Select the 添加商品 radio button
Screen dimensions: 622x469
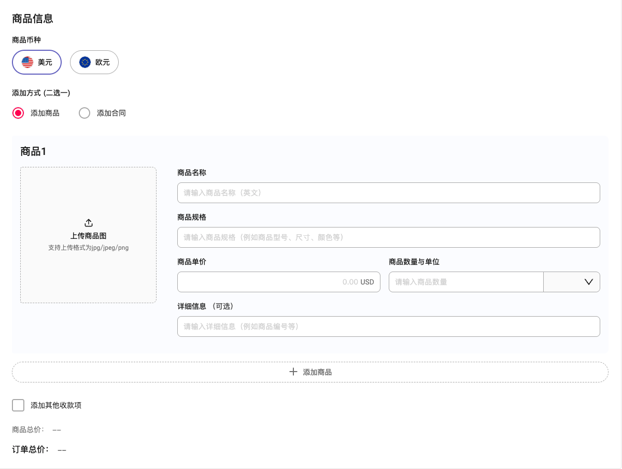[x=18, y=113]
